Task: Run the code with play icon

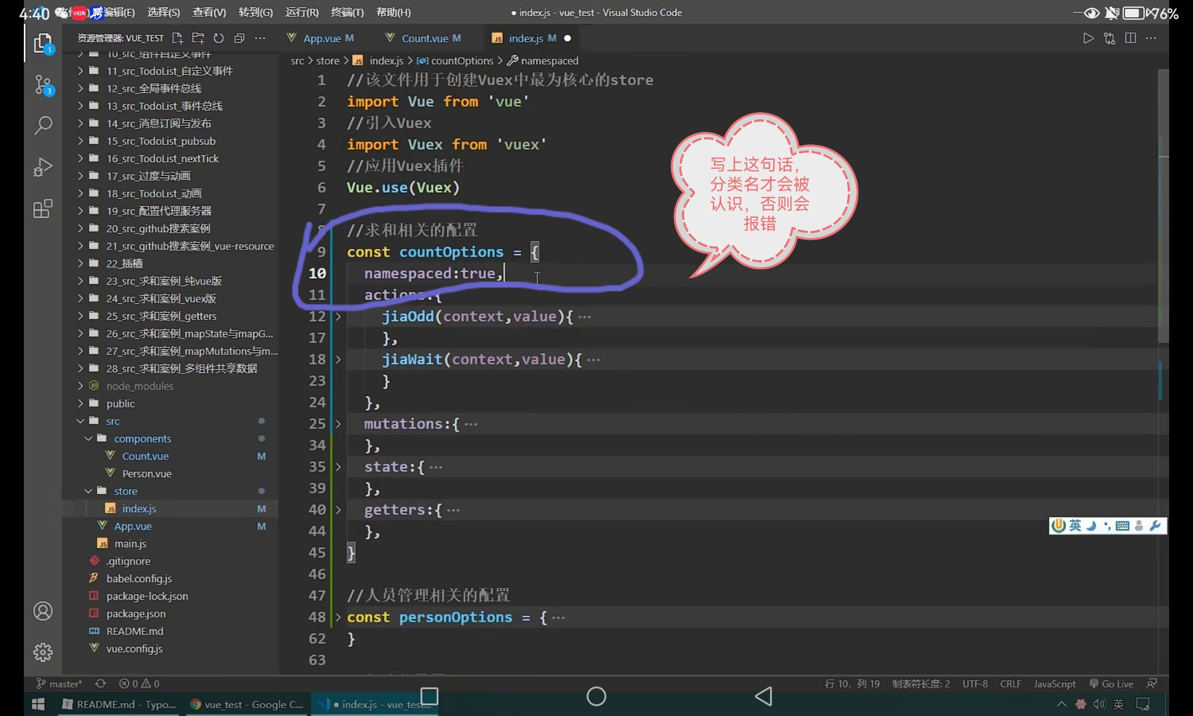Action: [1088, 38]
